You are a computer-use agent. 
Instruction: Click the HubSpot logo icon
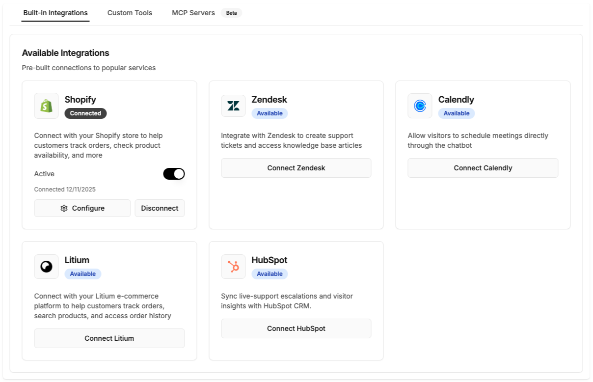tap(233, 266)
